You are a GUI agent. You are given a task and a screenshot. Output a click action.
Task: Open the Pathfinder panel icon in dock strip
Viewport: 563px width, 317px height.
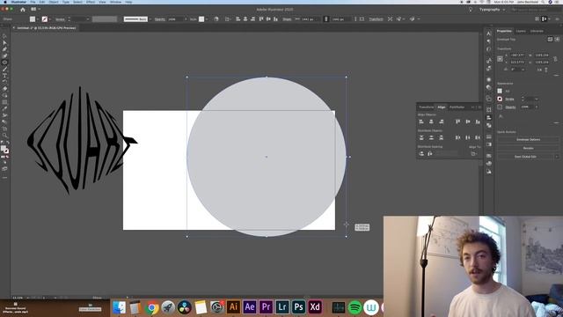point(489,125)
